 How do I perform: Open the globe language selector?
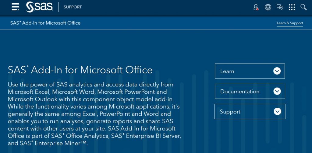click(x=268, y=7)
